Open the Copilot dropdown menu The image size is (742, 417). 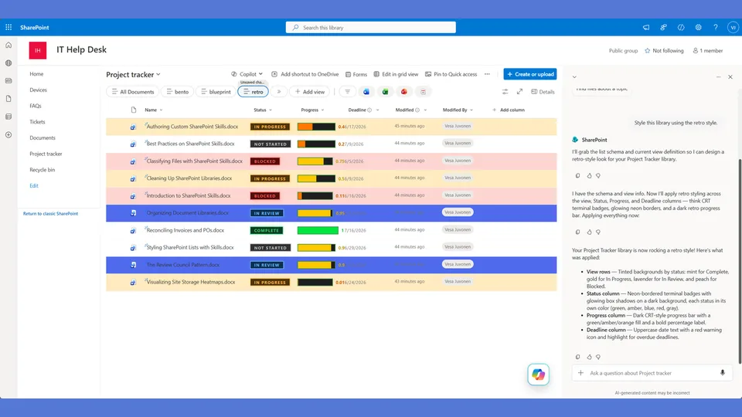[247, 74]
